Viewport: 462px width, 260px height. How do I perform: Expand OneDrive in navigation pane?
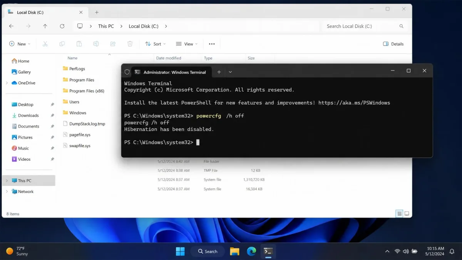click(7, 83)
